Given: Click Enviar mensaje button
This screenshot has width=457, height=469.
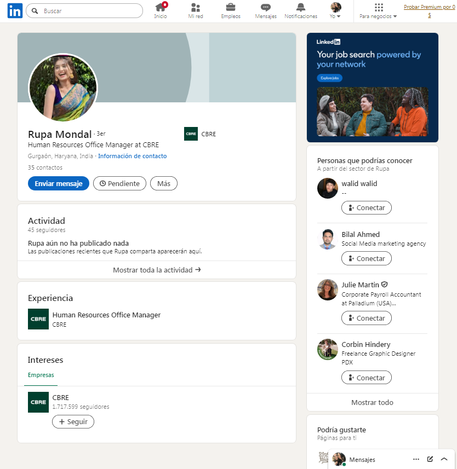Looking at the screenshot, I should click(x=59, y=183).
